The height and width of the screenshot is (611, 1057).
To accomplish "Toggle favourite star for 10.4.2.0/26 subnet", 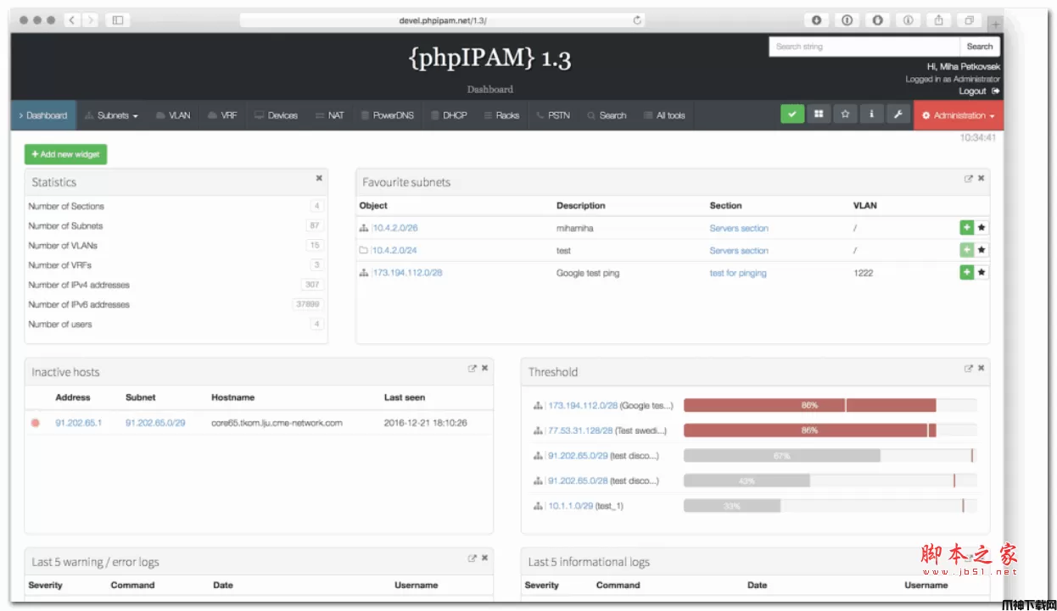I will pos(981,227).
